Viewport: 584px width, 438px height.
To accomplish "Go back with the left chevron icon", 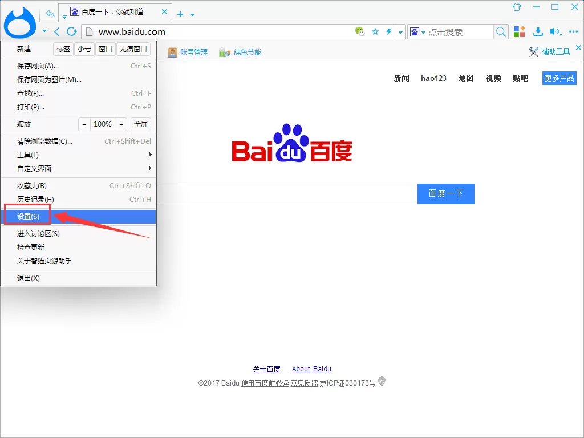I will point(56,32).
